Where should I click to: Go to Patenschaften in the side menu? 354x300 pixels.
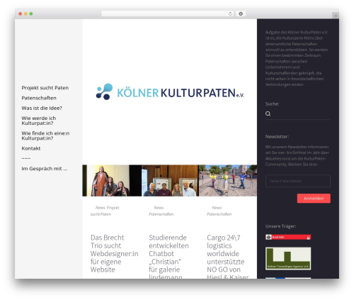coord(39,98)
